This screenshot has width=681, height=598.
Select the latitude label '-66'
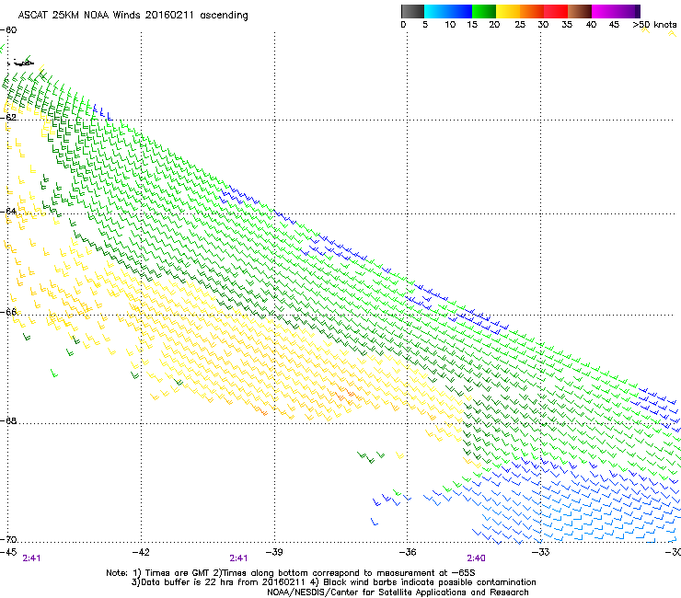(x=8, y=312)
